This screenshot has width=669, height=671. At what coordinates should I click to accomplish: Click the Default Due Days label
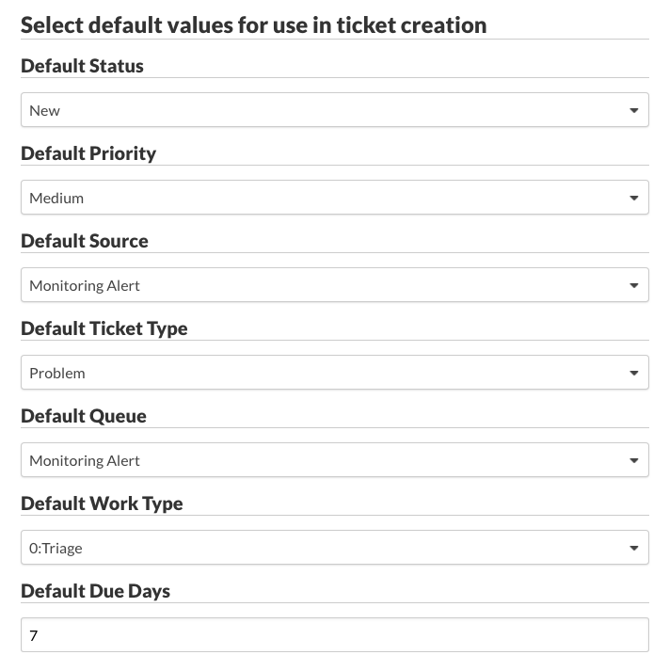(95, 591)
